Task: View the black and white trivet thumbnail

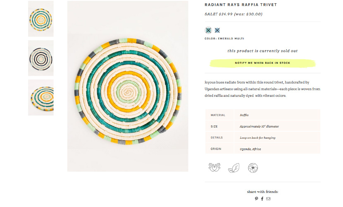Action: pyautogui.click(x=41, y=58)
